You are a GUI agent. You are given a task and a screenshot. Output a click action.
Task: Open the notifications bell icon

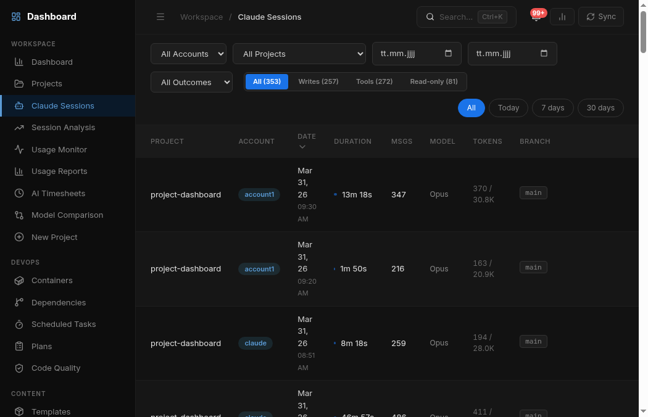[536, 17]
